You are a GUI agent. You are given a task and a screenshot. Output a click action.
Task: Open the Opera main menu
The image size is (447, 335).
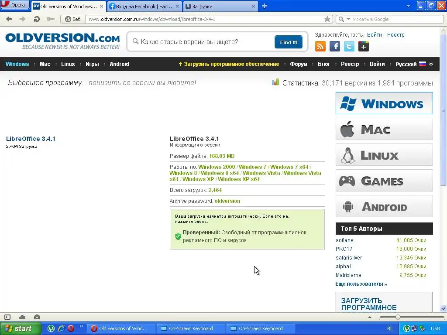[15, 5]
